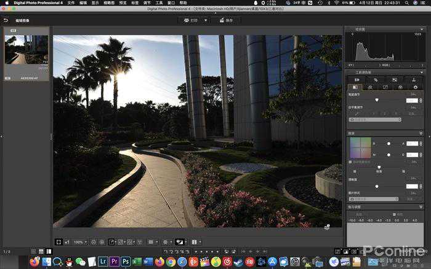Click the zoom out magnifier icon
This screenshot has height=269, width=431.
click(94, 242)
